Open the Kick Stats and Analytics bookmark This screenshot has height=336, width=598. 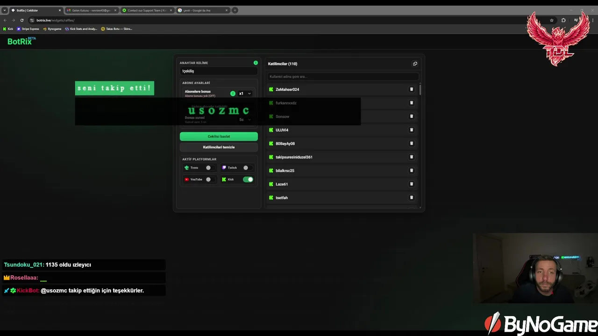click(x=81, y=29)
